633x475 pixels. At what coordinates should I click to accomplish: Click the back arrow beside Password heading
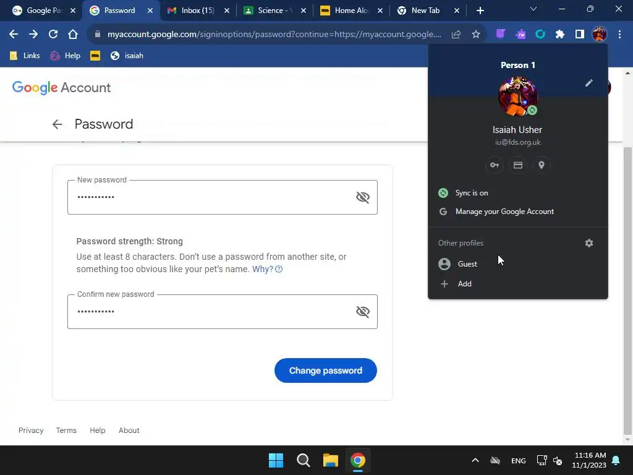(57, 124)
